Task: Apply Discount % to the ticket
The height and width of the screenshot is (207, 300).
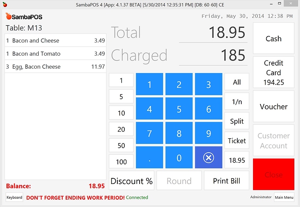Action: pos(131,180)
